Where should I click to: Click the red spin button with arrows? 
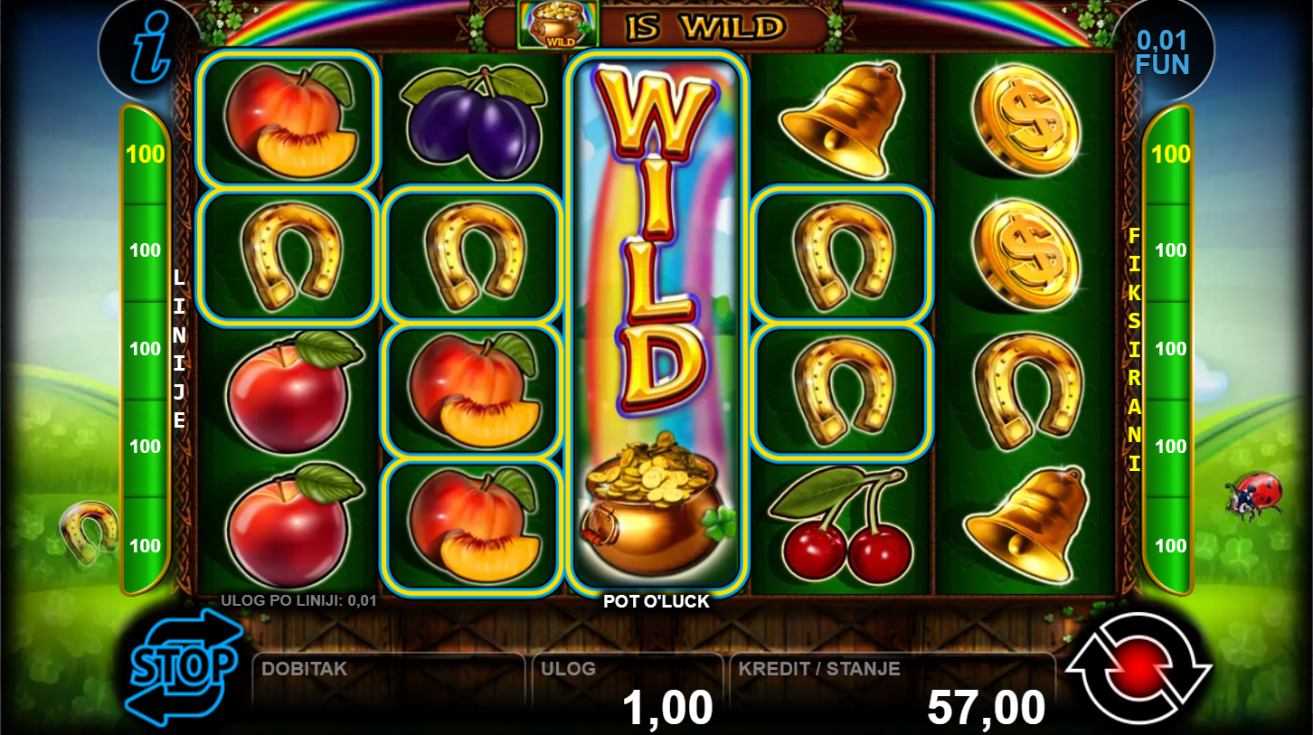point(1138,668)
